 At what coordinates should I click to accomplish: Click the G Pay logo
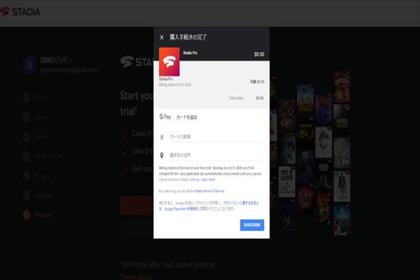(x=165, y=117)
